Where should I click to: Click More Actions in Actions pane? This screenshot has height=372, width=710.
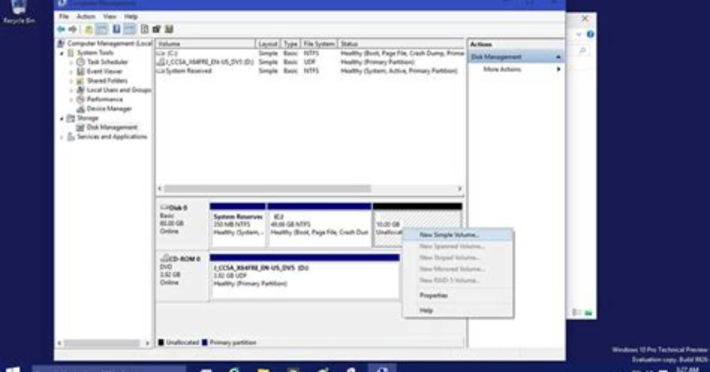click(502, 69)
